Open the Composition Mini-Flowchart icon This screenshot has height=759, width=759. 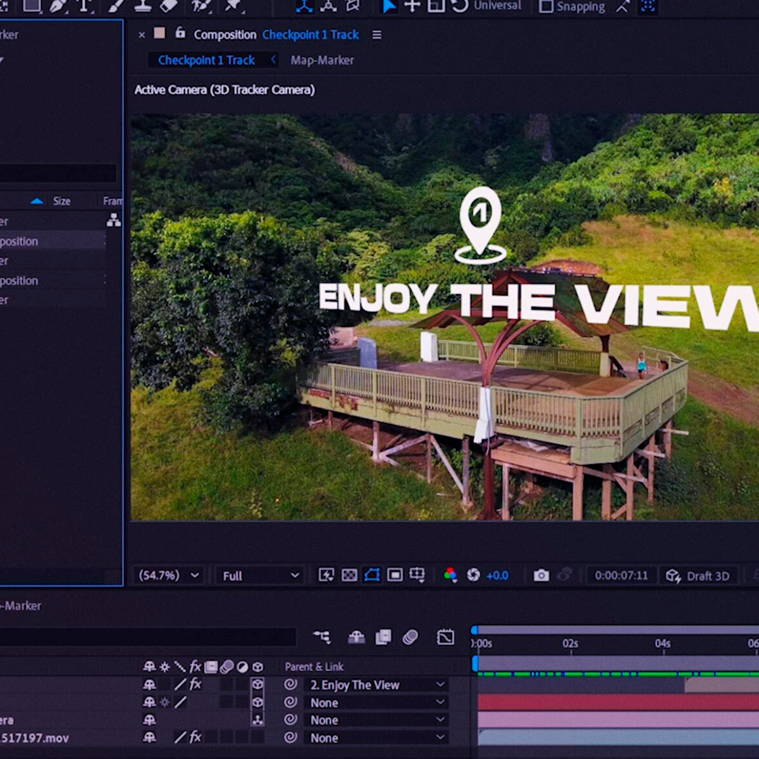[x=321, y=637]
